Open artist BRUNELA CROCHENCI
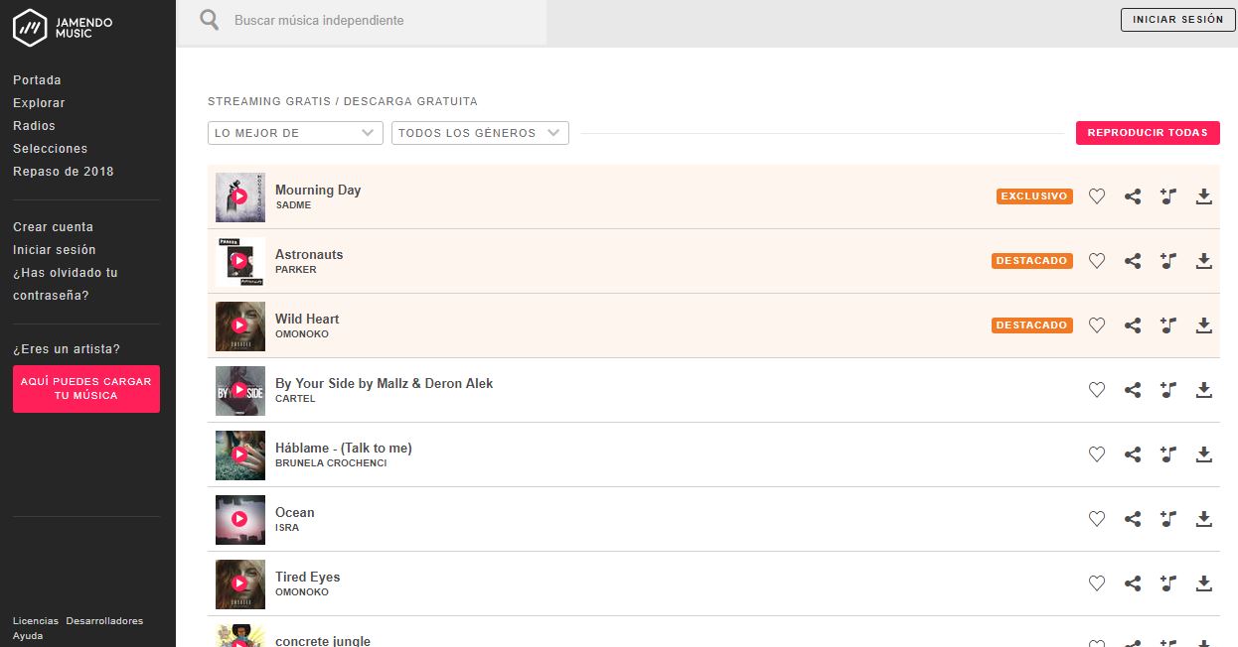The width and height of the screenshot is (1238, 647). pos(331,463)
